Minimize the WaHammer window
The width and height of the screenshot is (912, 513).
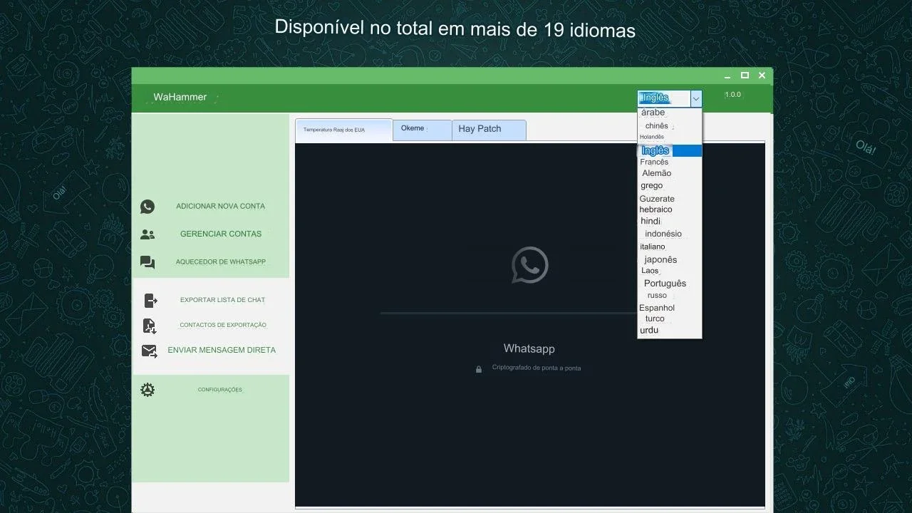[727, 76]
